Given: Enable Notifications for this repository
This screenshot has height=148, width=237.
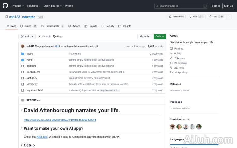Looking at the screenshot, I should click(x=176, y=17).
